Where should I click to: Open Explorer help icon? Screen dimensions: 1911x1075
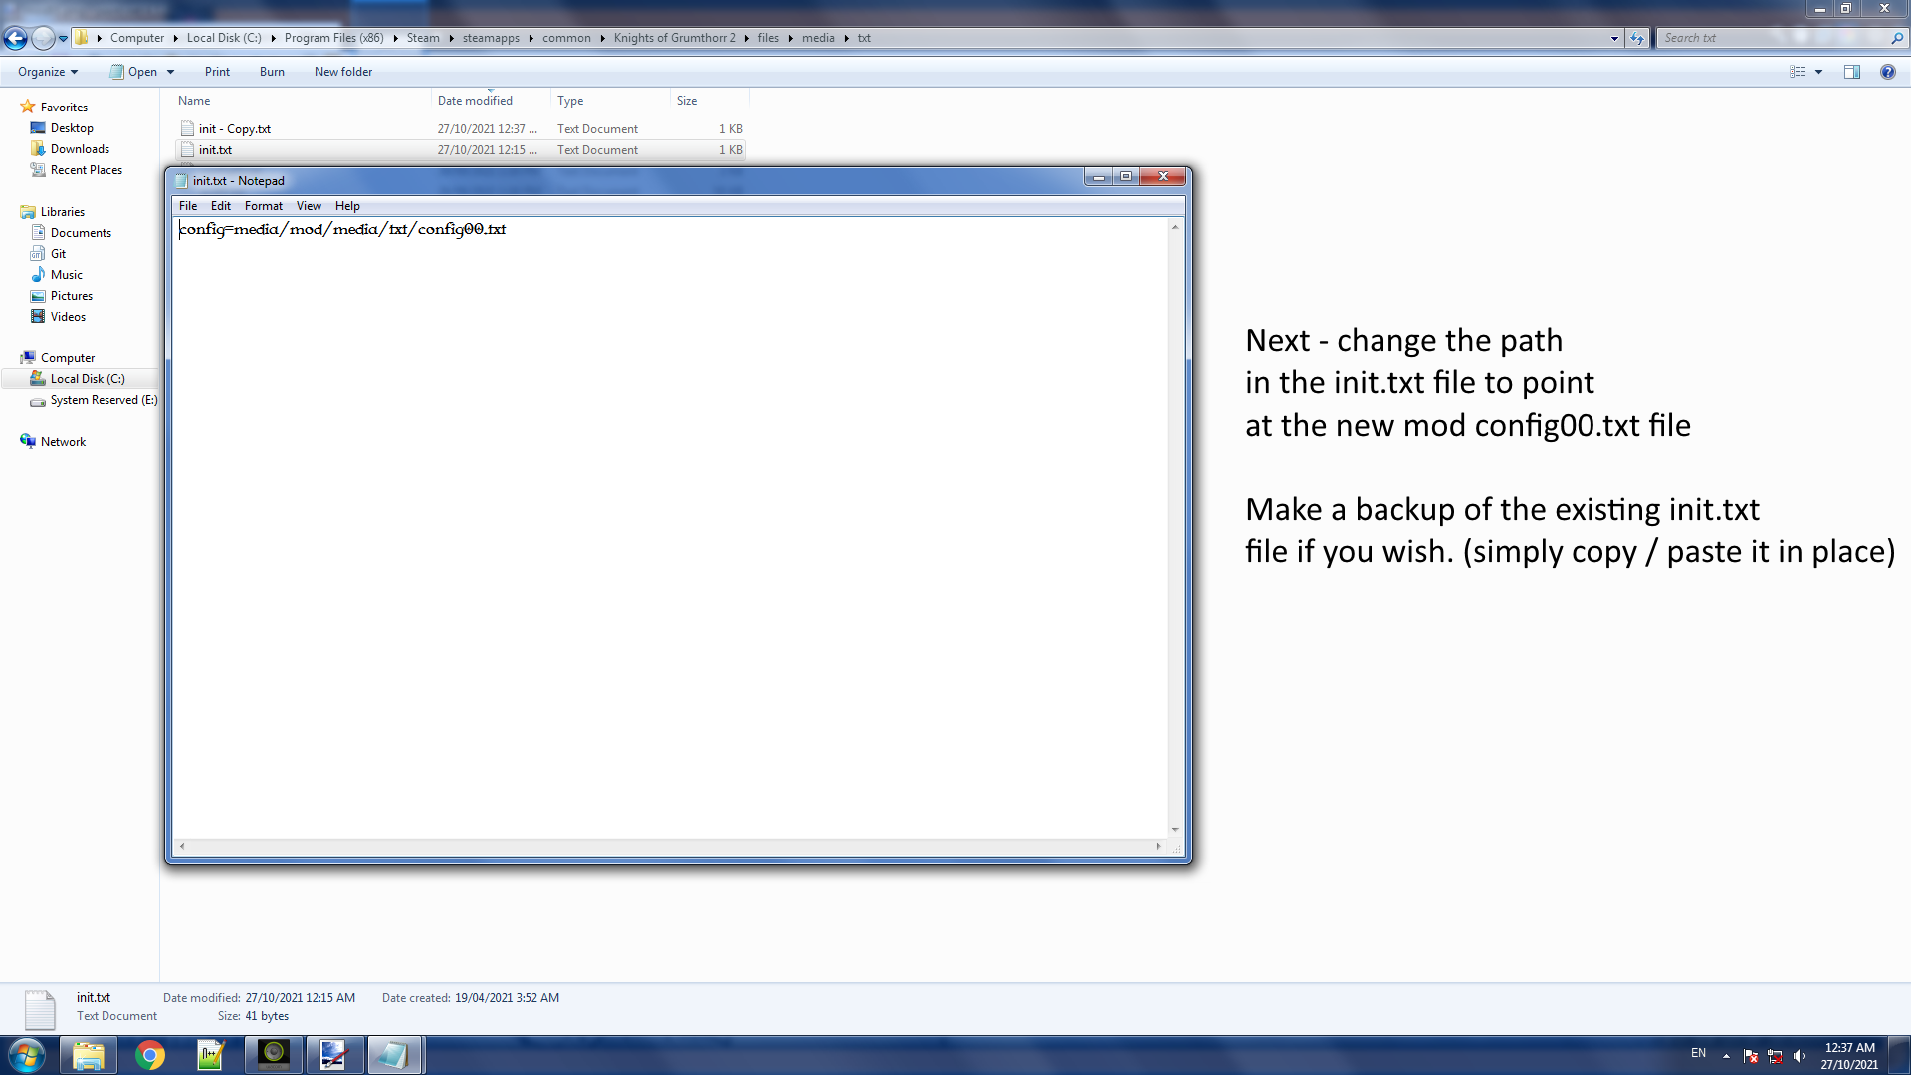[x=1887, y=72]
